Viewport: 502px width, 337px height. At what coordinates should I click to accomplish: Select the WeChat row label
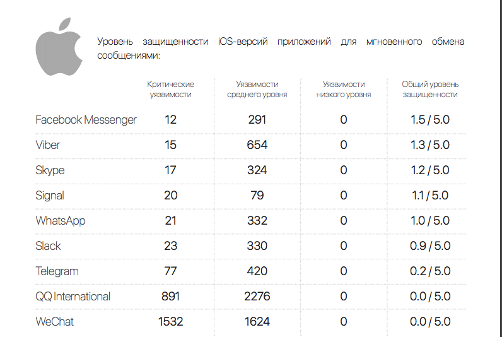coord(54,322)
